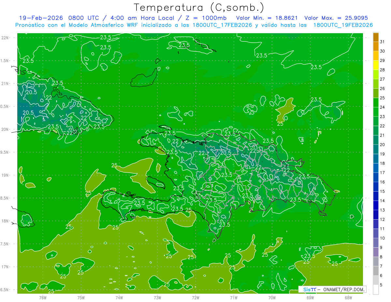Screen dimensions: 391x302
Task: Pick the dark blue swatch between 12 and 13
Action: 376,215
